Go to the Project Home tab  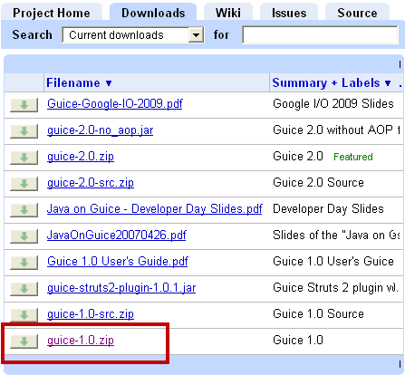pos(52,13)
